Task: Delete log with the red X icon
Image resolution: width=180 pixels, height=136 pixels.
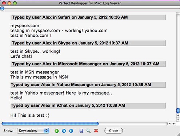Action: pyautogui.click(x=96, y=131)
